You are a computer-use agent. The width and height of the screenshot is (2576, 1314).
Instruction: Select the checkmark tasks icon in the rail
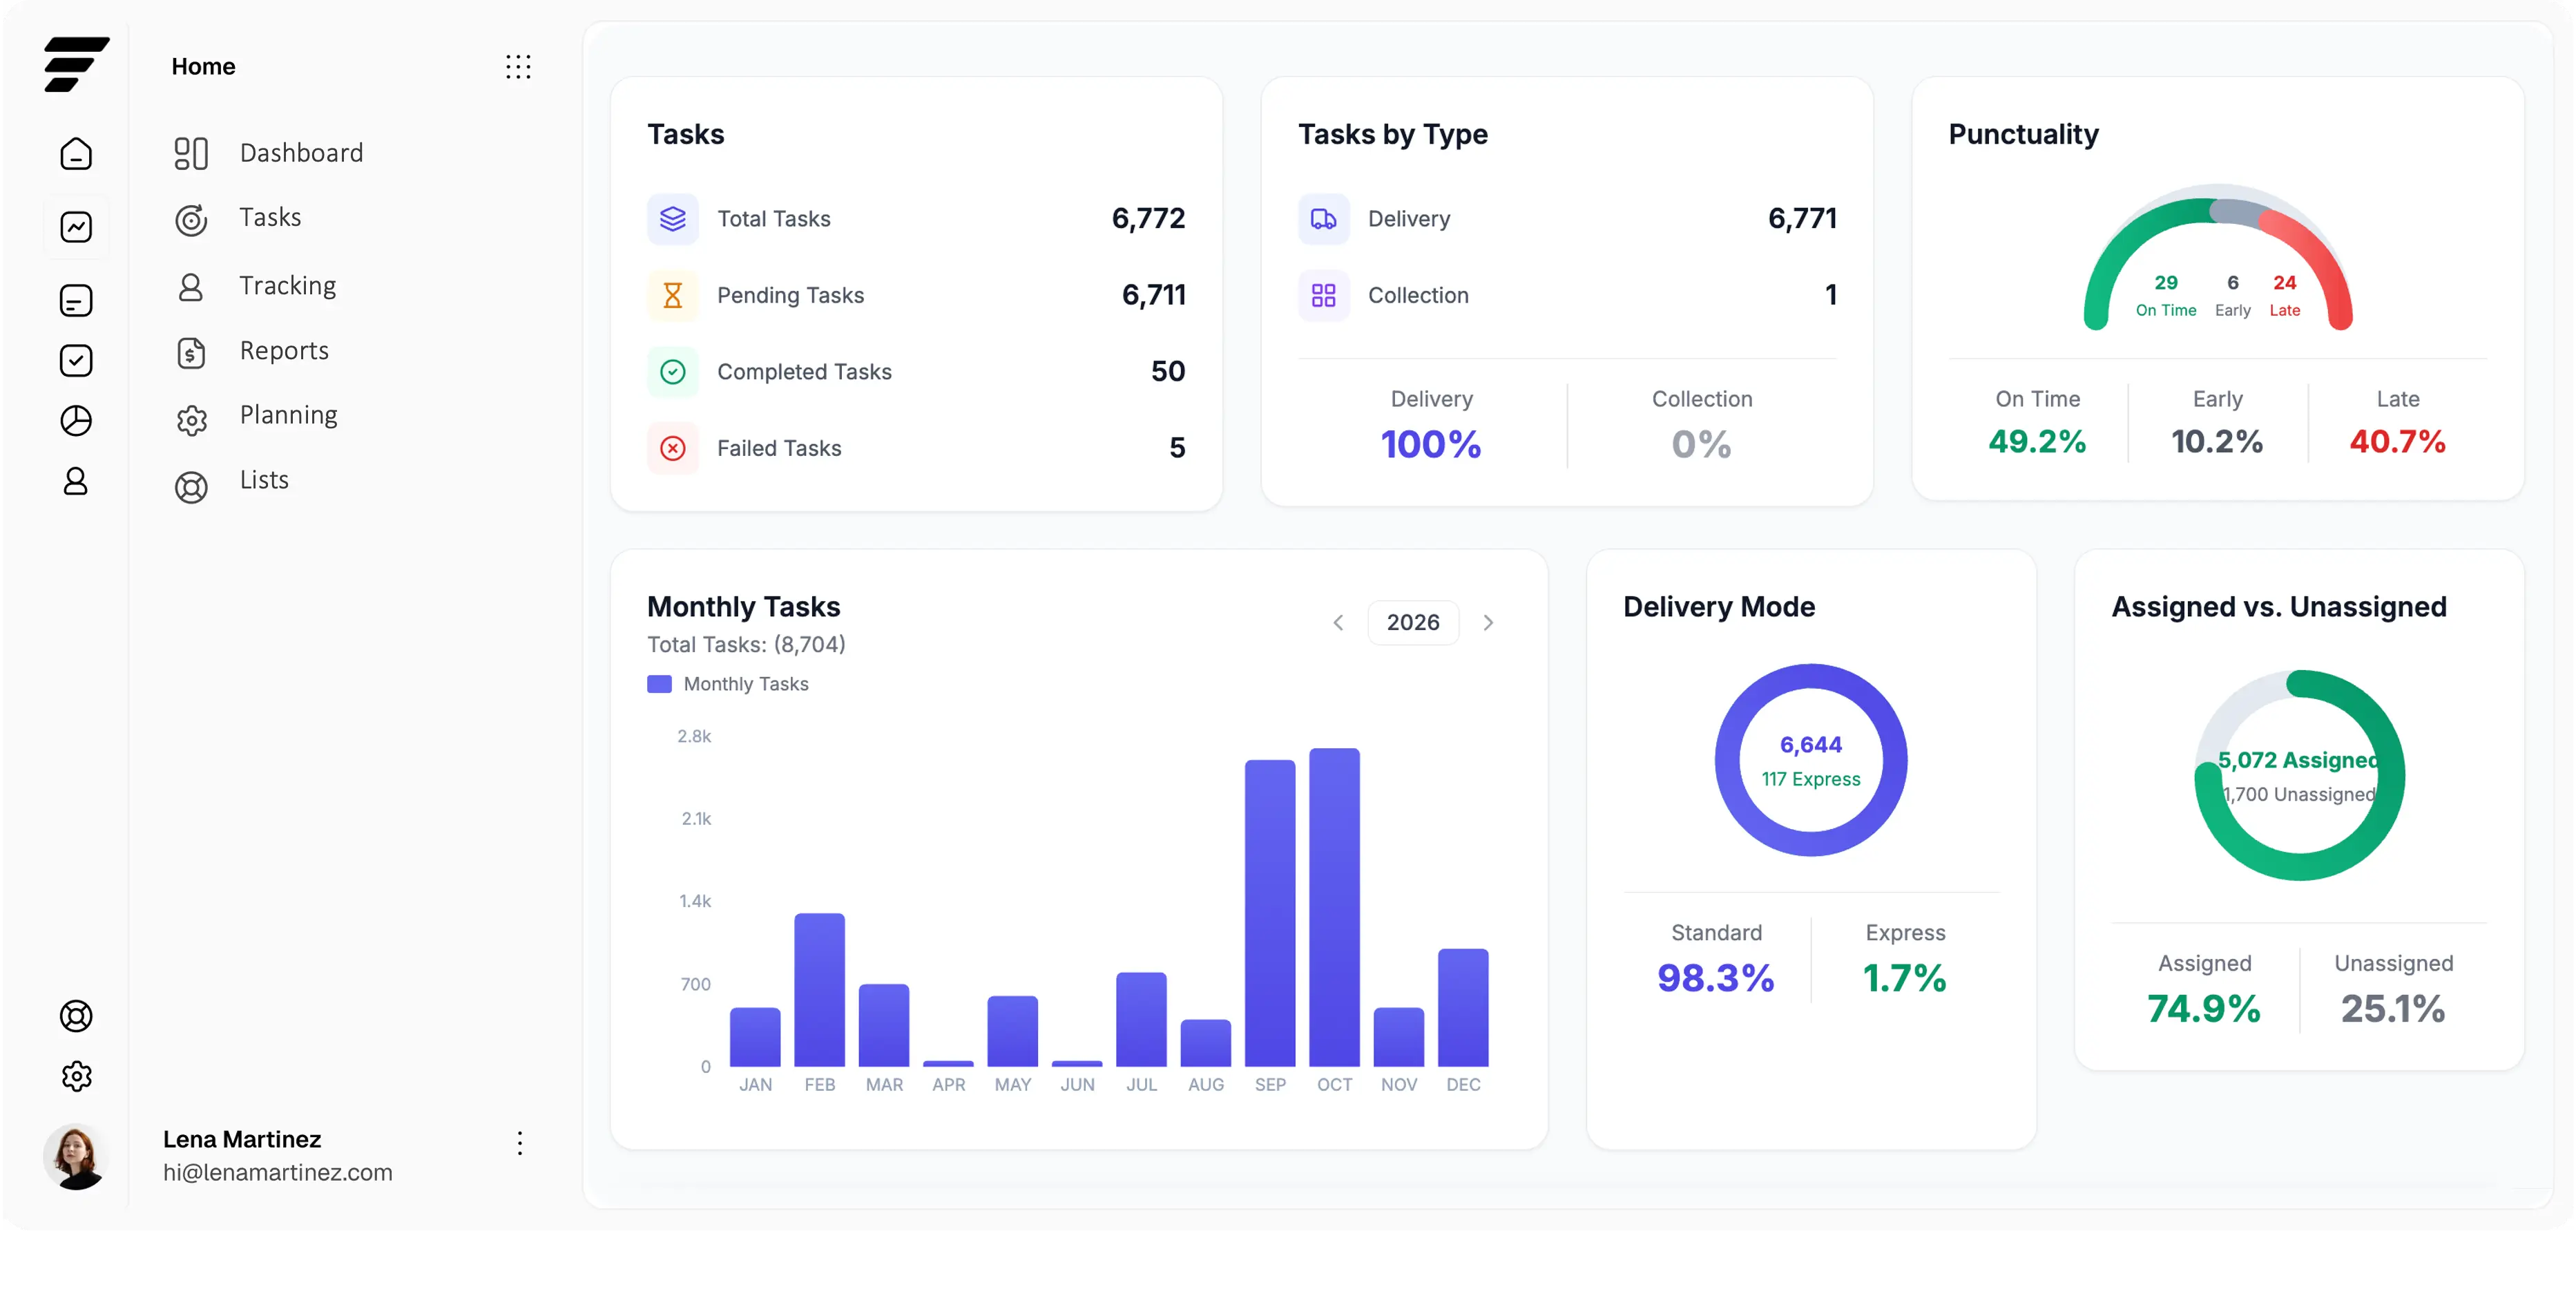pos(76,360)
